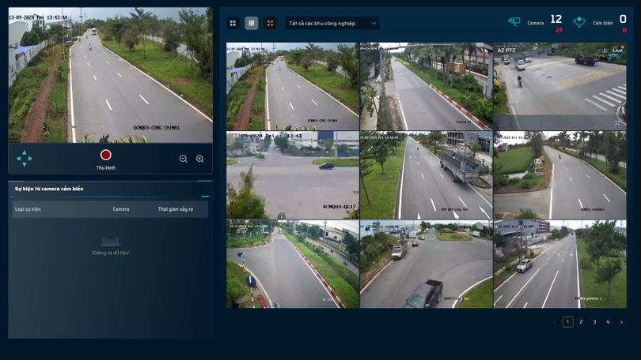Select the 3x3 grid layout

click(x=252, y=24)
